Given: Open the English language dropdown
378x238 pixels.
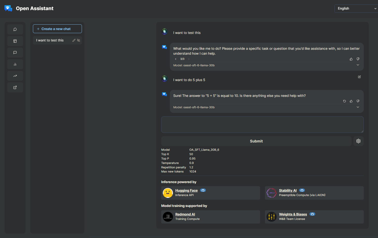Looking at the screenshot, I should (356, 8).
